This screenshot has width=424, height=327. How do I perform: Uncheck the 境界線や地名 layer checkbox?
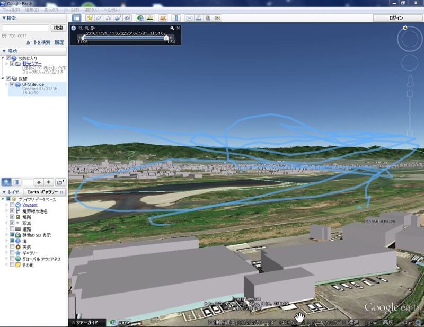point(12,211)
